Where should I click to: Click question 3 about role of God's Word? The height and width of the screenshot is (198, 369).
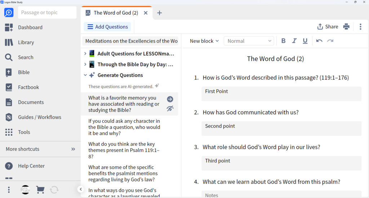(261, 147)
